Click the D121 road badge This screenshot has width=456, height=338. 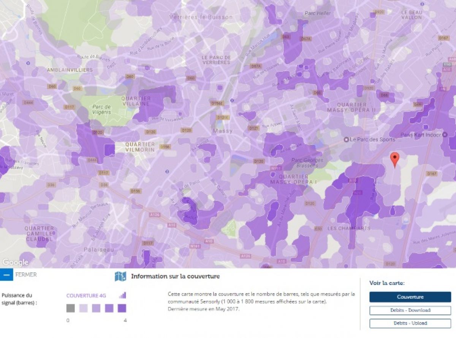(253, 128)
